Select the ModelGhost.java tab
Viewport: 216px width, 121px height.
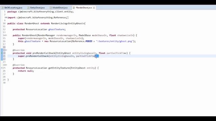tap(59, 8)
